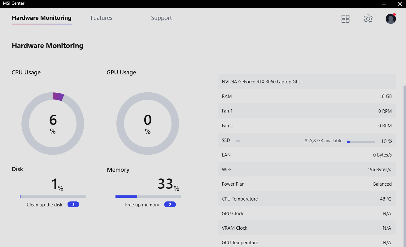Click the Memory usage bar
The width and height of the screenshot is (406, 247).
click(x=148, y=197)
